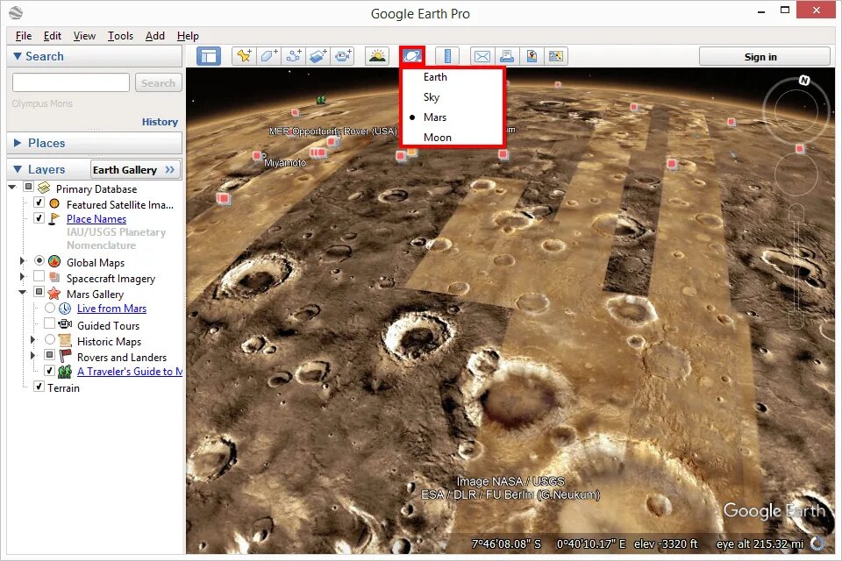Click the Global Maps globe icon

pyautogui.click(x=54, y=261)
